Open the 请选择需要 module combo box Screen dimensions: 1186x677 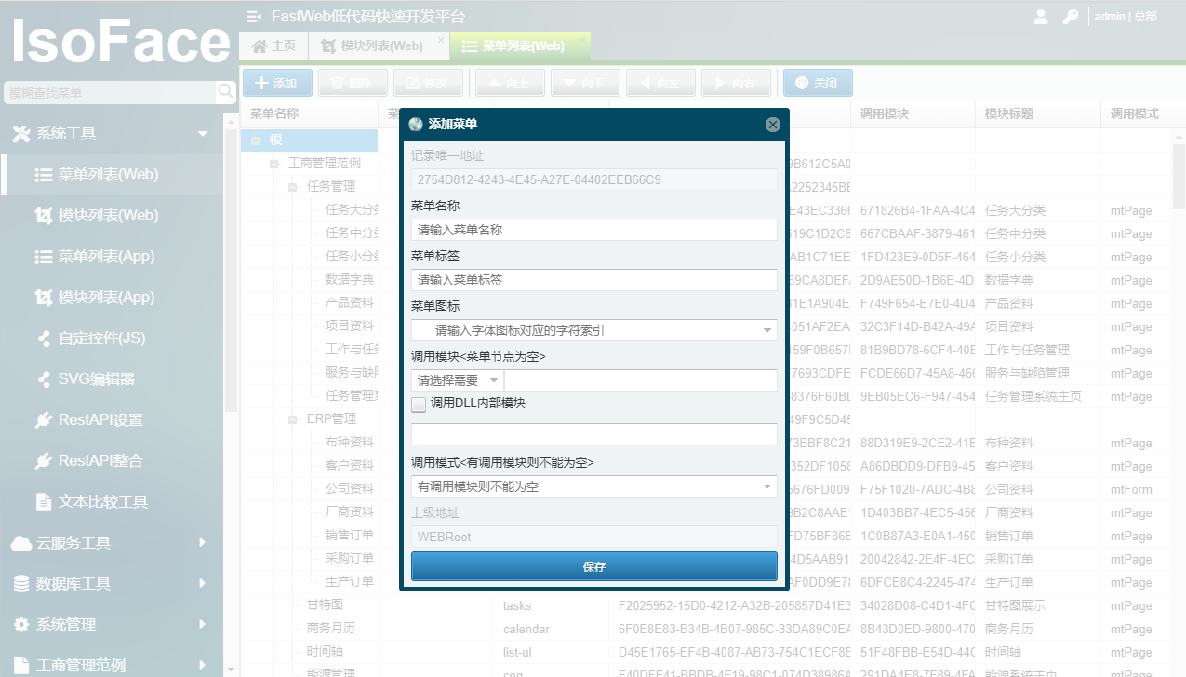pos(457,379)
